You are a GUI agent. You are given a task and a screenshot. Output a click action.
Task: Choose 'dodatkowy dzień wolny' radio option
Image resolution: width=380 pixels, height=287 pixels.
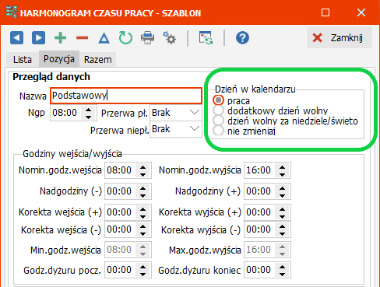218,110
